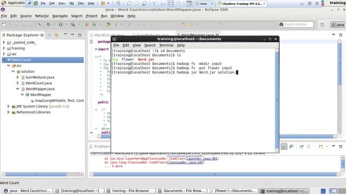Click the Run external tools icon
The height and width of the screenshot is (194, 346).
[73, 24]
